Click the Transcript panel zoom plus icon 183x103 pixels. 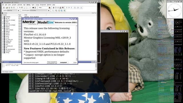click(92, 62)
